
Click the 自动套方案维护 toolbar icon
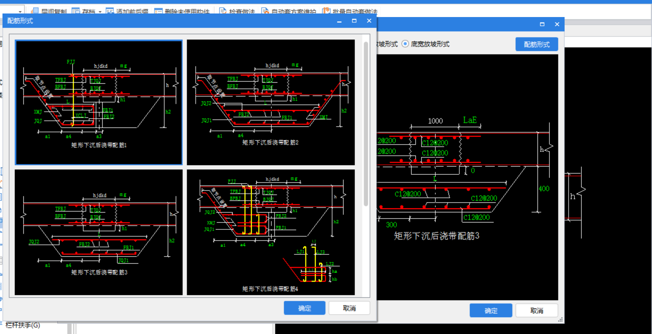click(x=265, y=11)
